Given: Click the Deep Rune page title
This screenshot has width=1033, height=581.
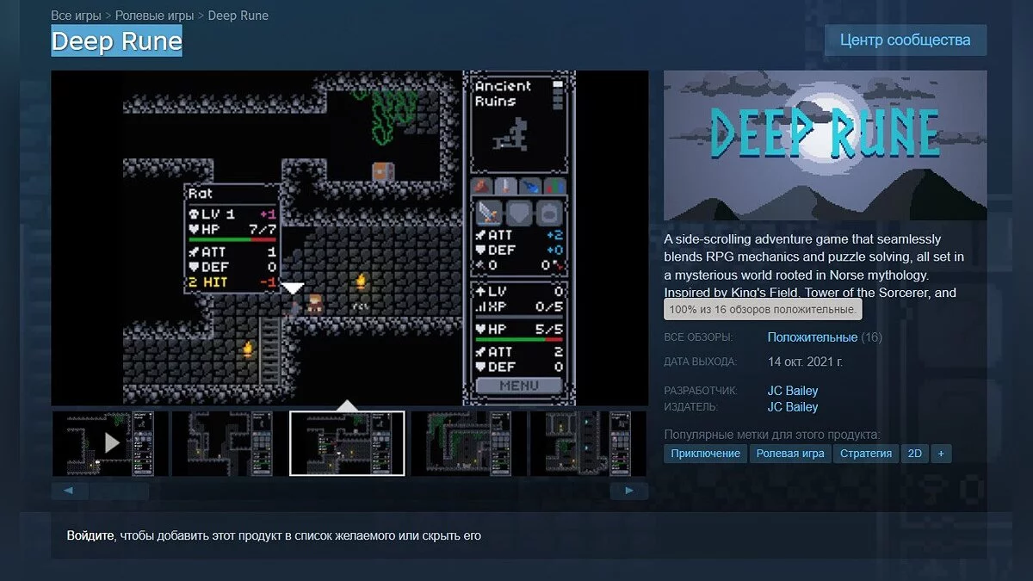Looking at the screenshot, I should [116, 41].
